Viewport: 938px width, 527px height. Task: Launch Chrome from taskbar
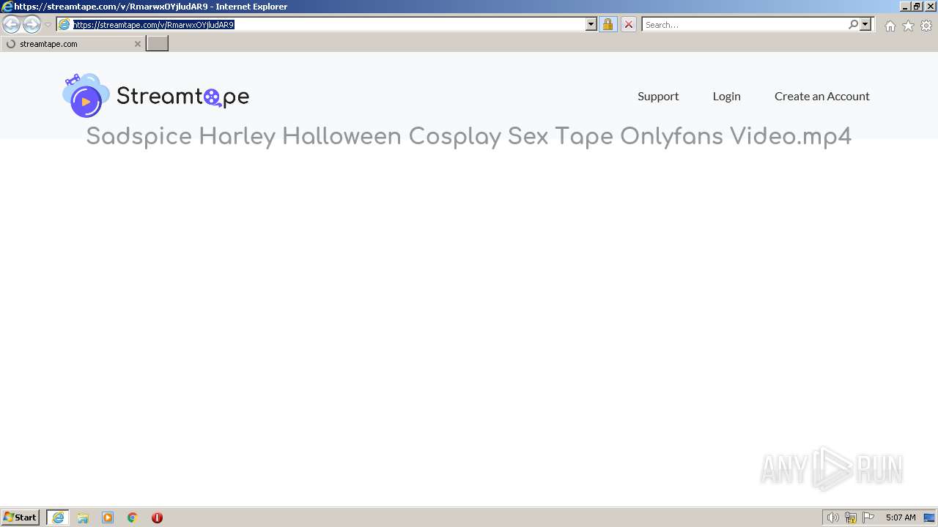click(x=133, y=517)
